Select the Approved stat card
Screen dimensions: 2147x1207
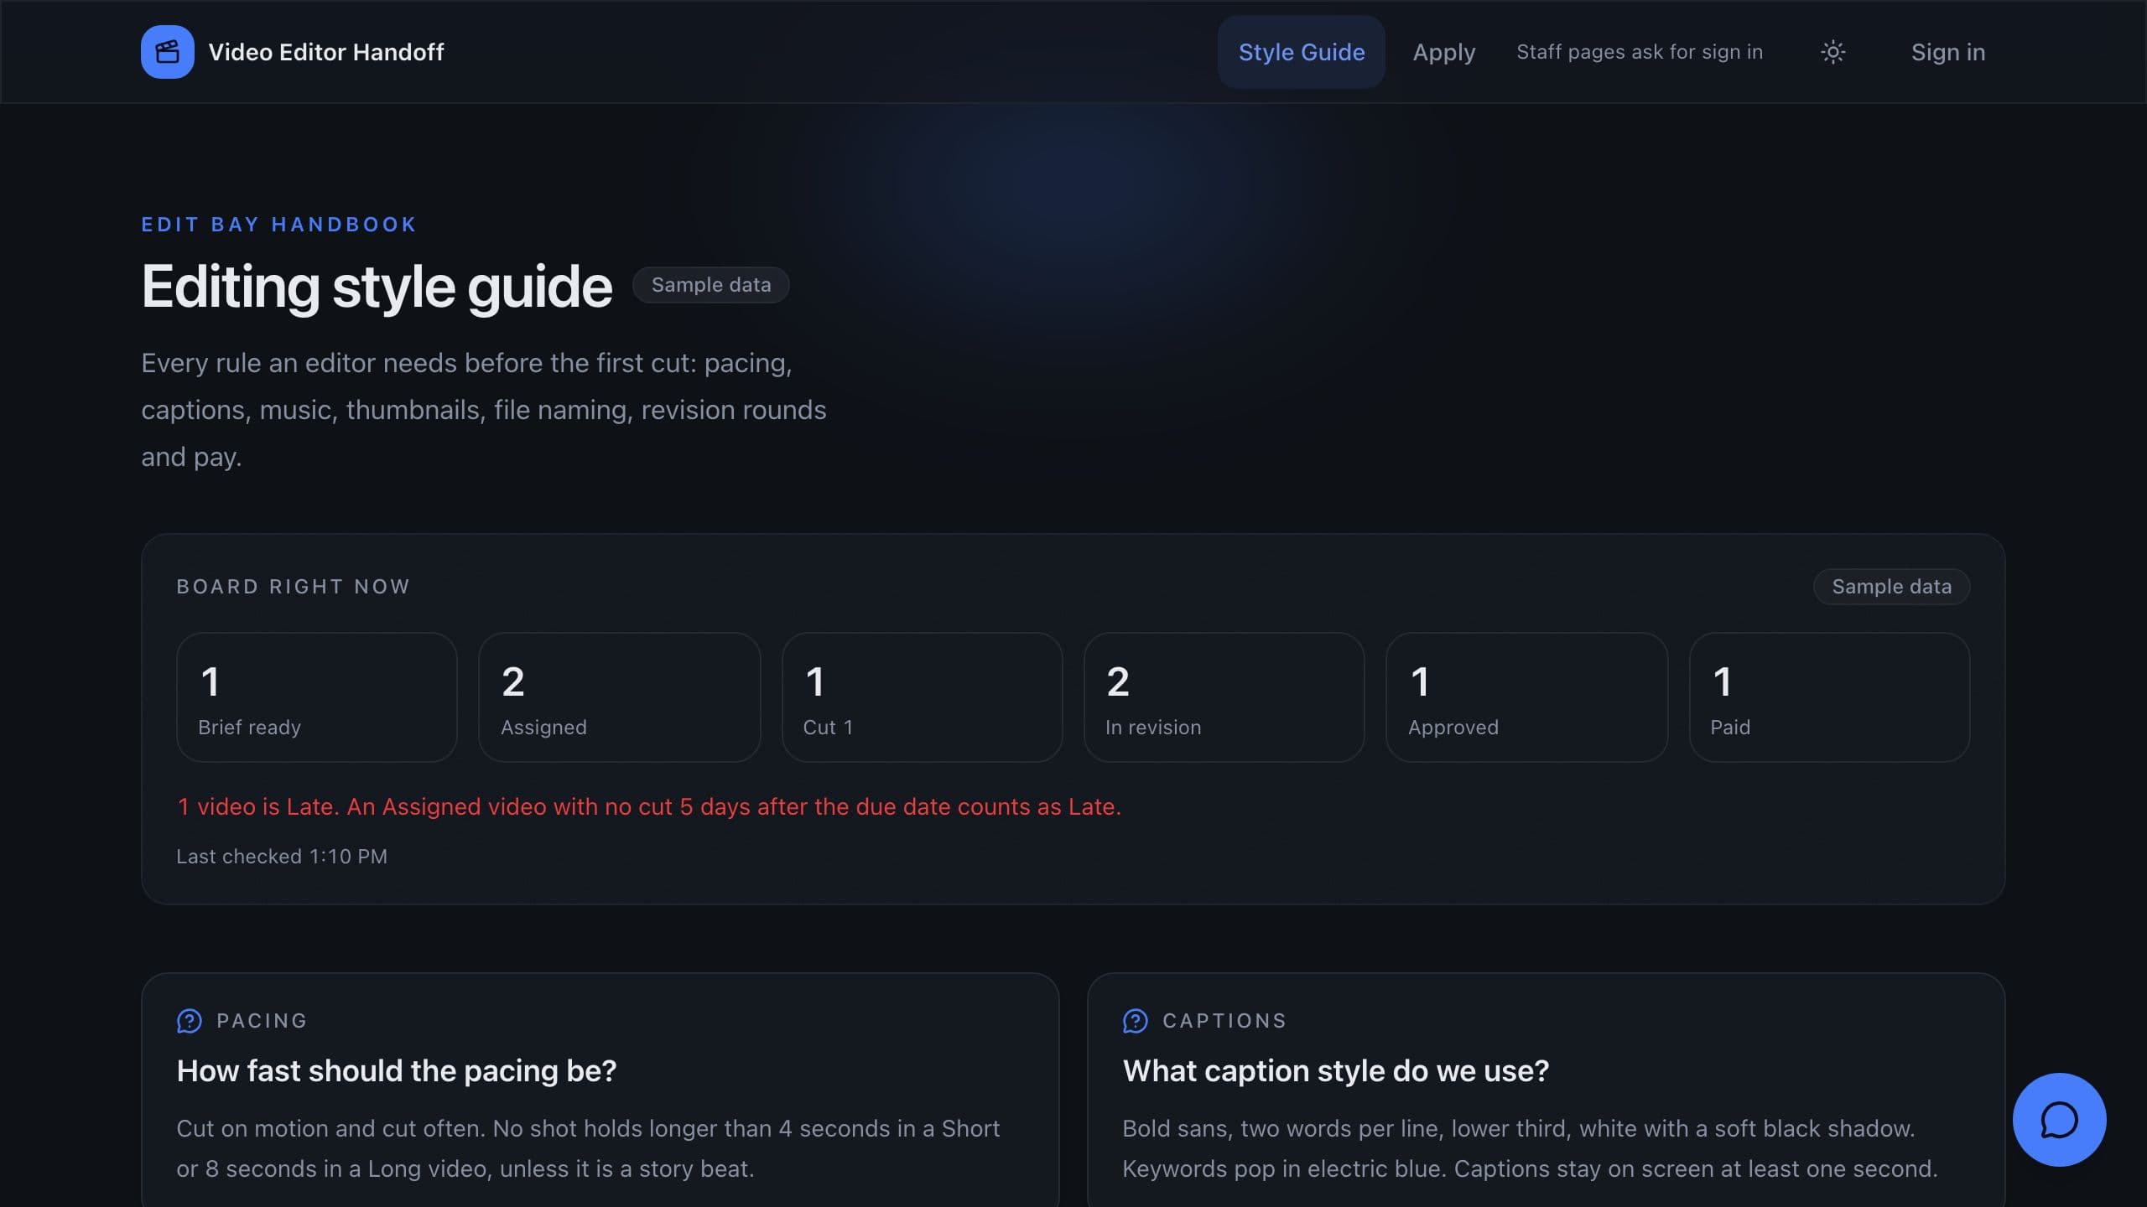pos(1527,697)
